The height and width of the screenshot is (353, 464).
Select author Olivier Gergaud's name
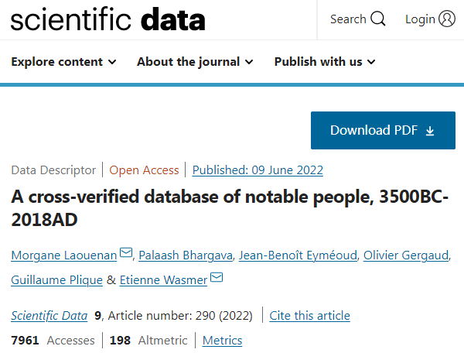(406, 255)
